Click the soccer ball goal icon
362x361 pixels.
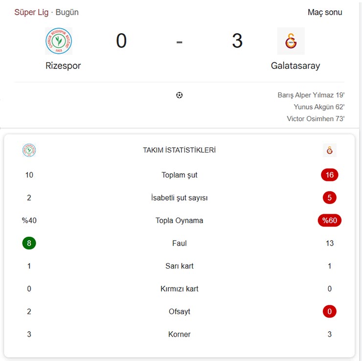pos(179,95)
